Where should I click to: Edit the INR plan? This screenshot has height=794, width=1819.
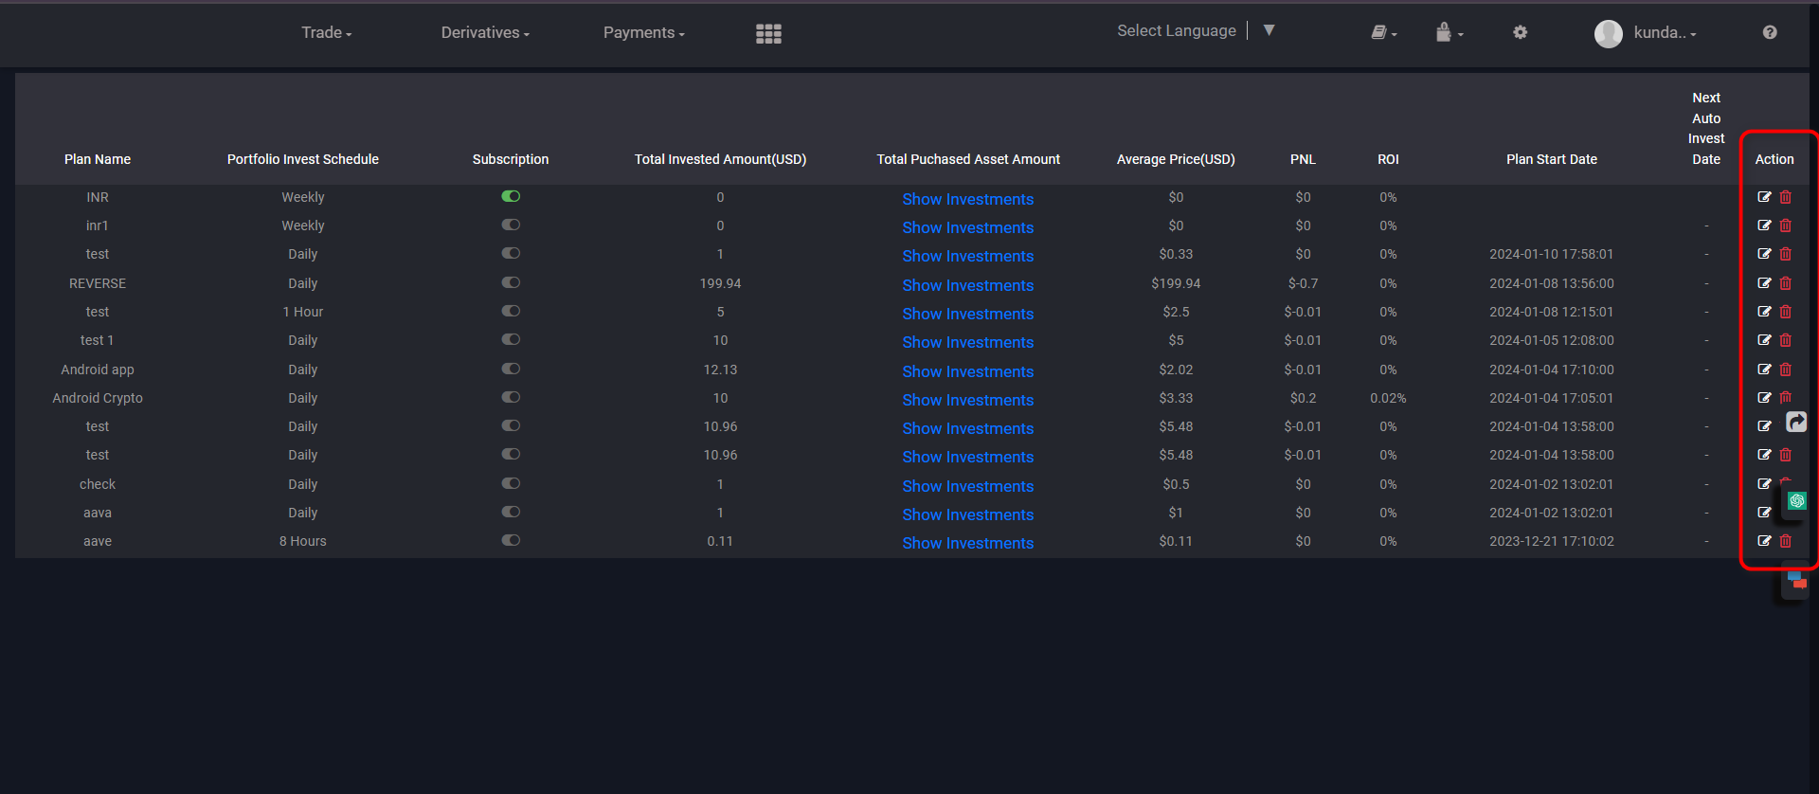click(1764, 197)
